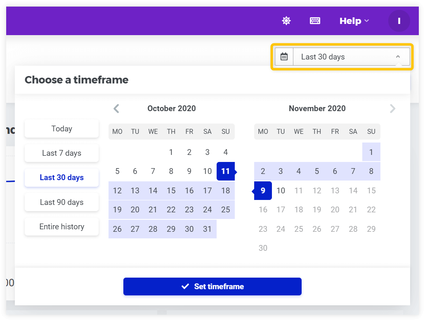This screenshot has width=425, height=321.
Task: Click November 10 in the calendar
Action: click(281, 190)
